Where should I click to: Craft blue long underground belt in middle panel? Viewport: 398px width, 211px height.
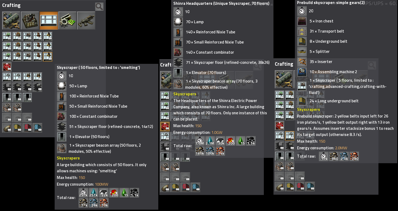click(x=196, y=187)
